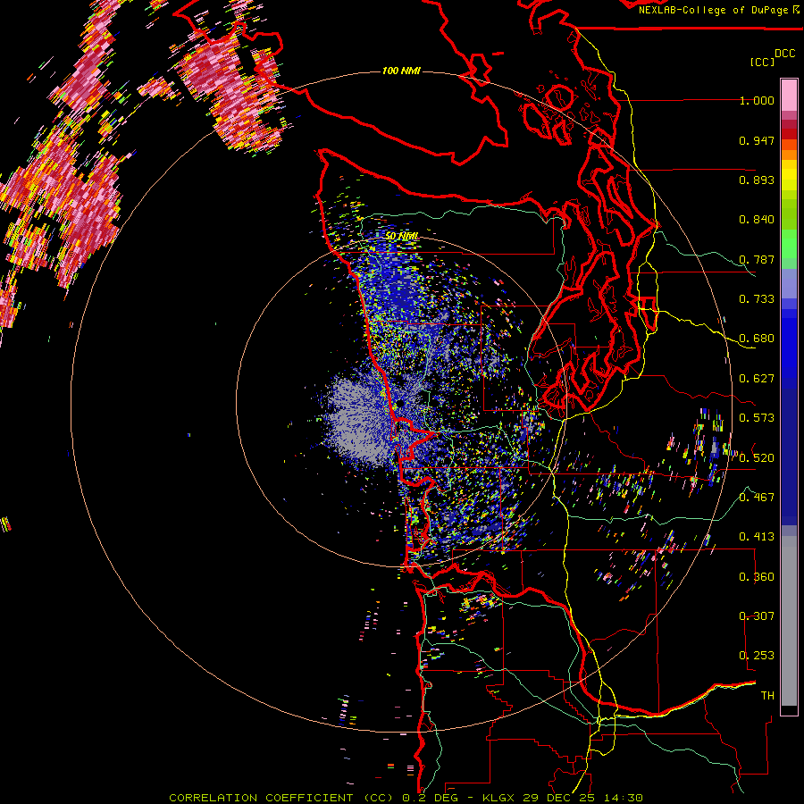This screenshot has width=804, height=804.
Task: Select the 0.733 scale value
Action: coord(757,299)
